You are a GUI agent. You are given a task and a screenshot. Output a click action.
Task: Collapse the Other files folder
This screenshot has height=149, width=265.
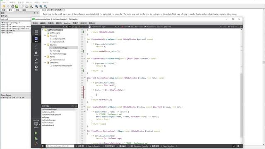(x=45, y=62)
